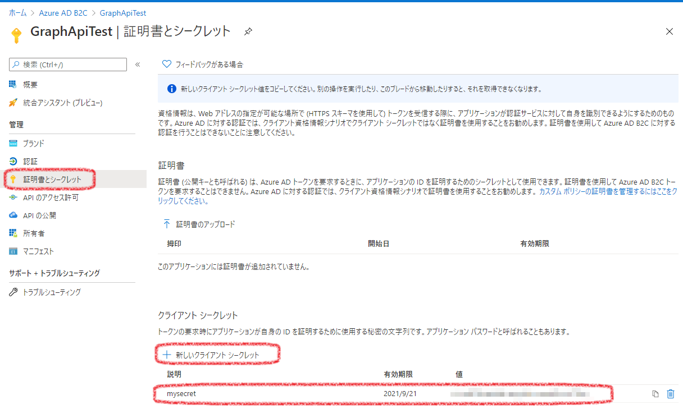
Task: Navigate to Azure AD B2C breadcrumb
Action: click(x=63, y=13)
